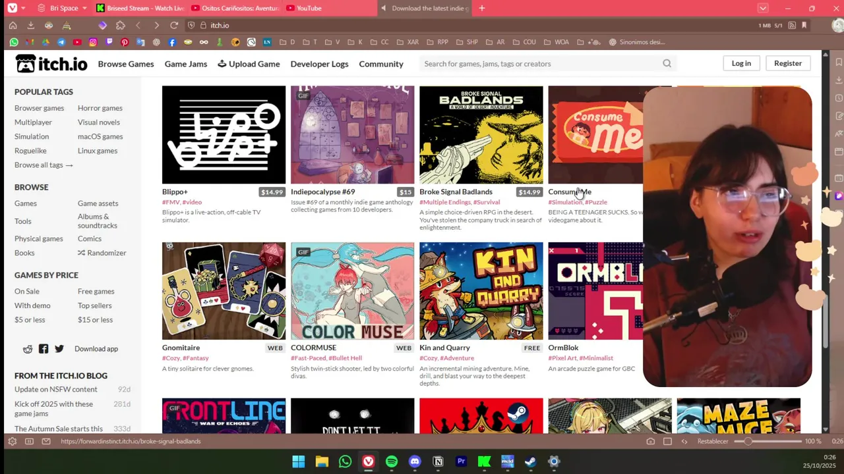Click the mail icon in status bar
The height and width of the screenshot is (474, 844).
(46, 441)
